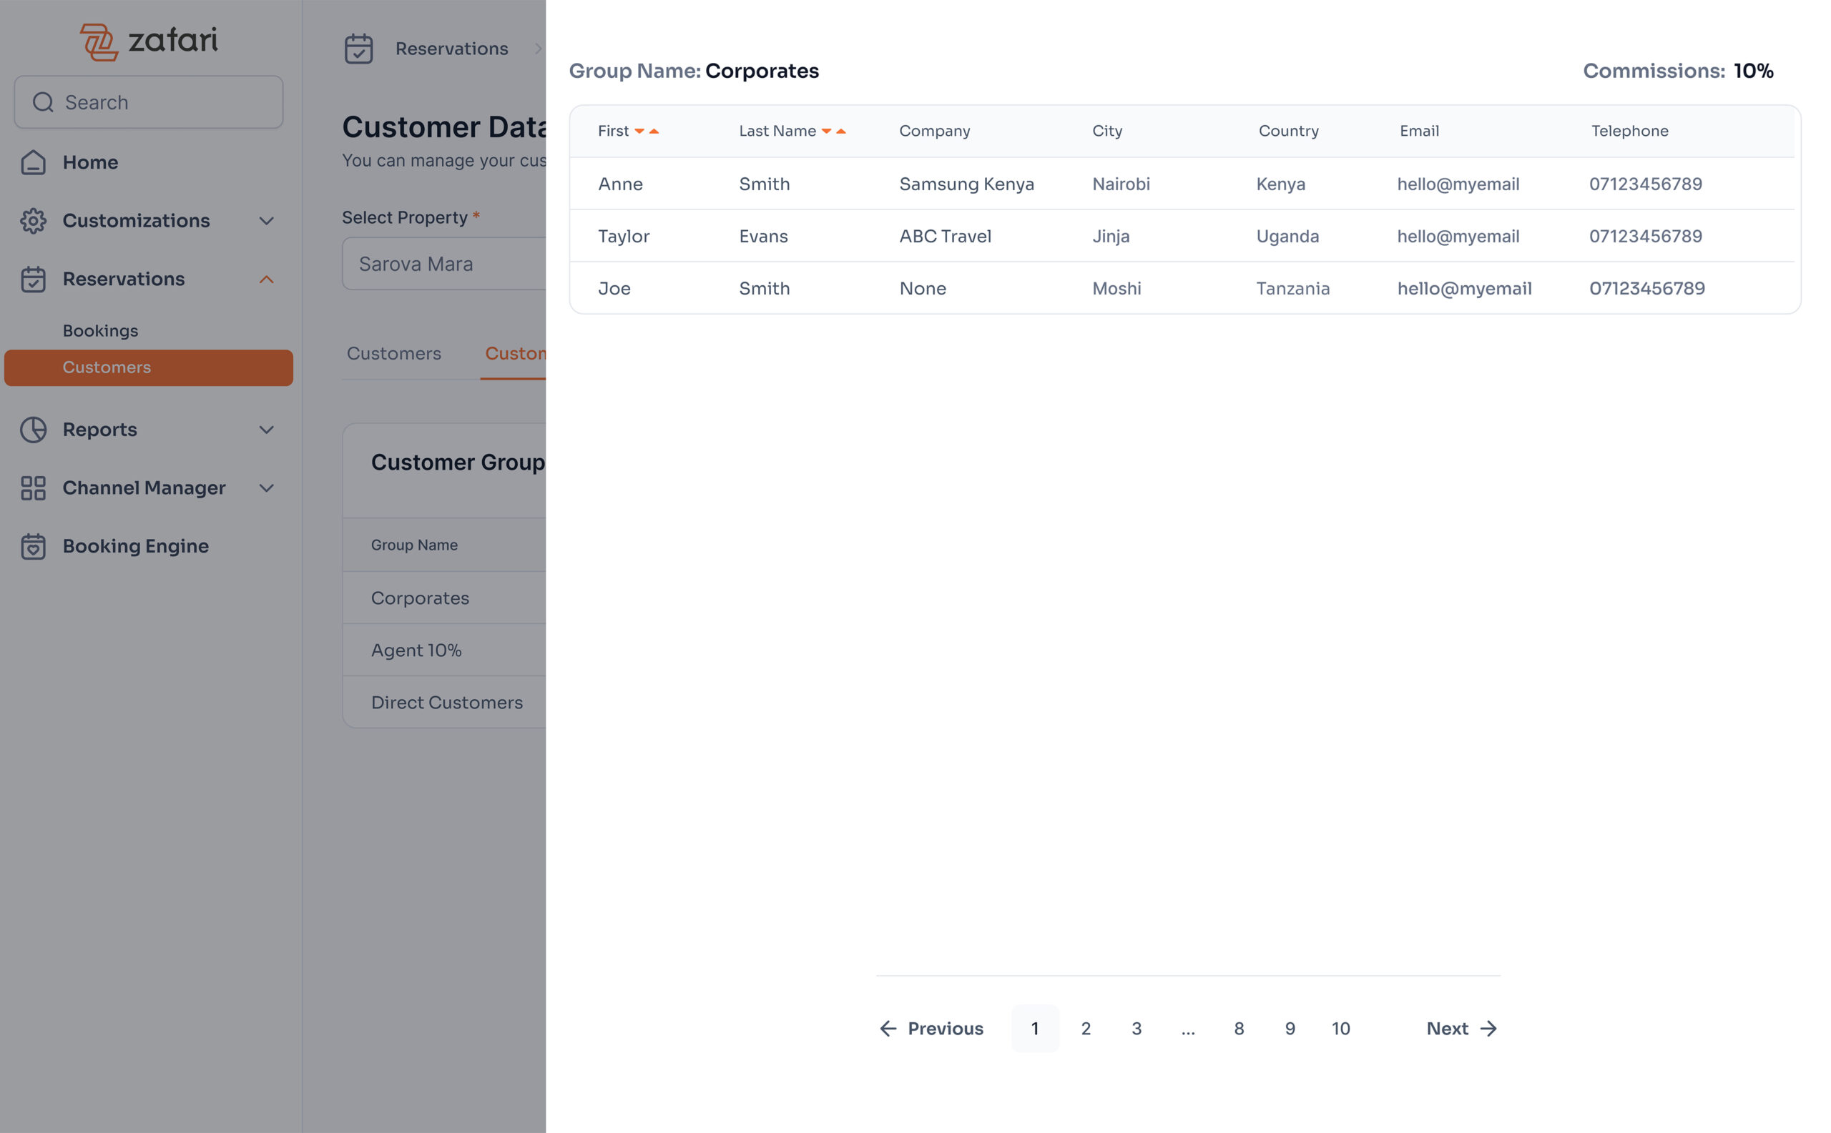Screen dimensions: 1831x1133
Task: Click the Booking Engine calendar-heart icon
Action: 33,547
